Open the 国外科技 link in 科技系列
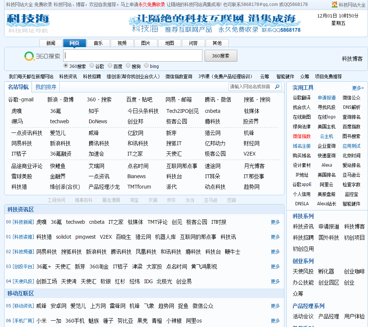Viewport: 368px width, 327px height. (x=329, y=238)
